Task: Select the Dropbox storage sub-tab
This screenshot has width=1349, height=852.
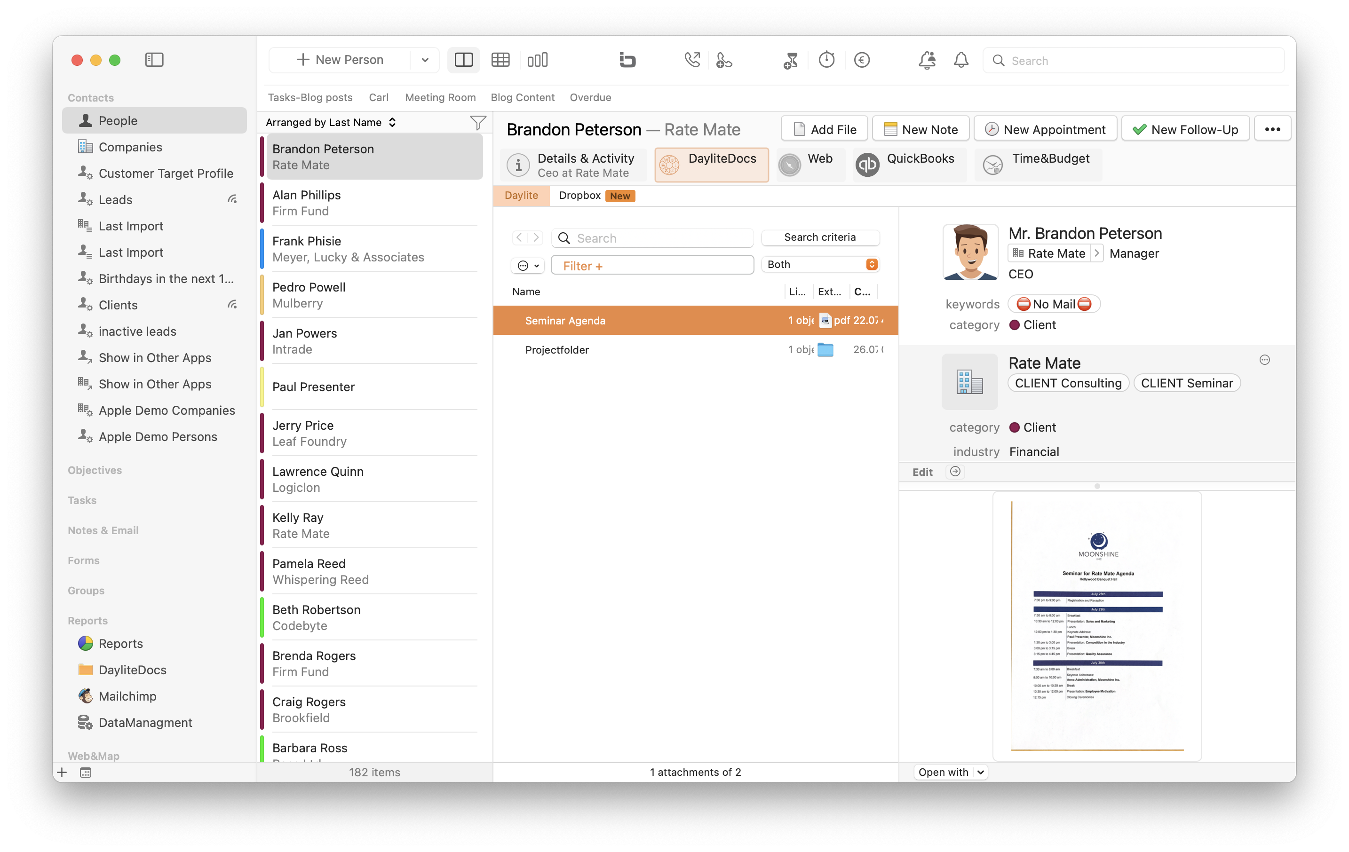Action: (x=596, y=196)
